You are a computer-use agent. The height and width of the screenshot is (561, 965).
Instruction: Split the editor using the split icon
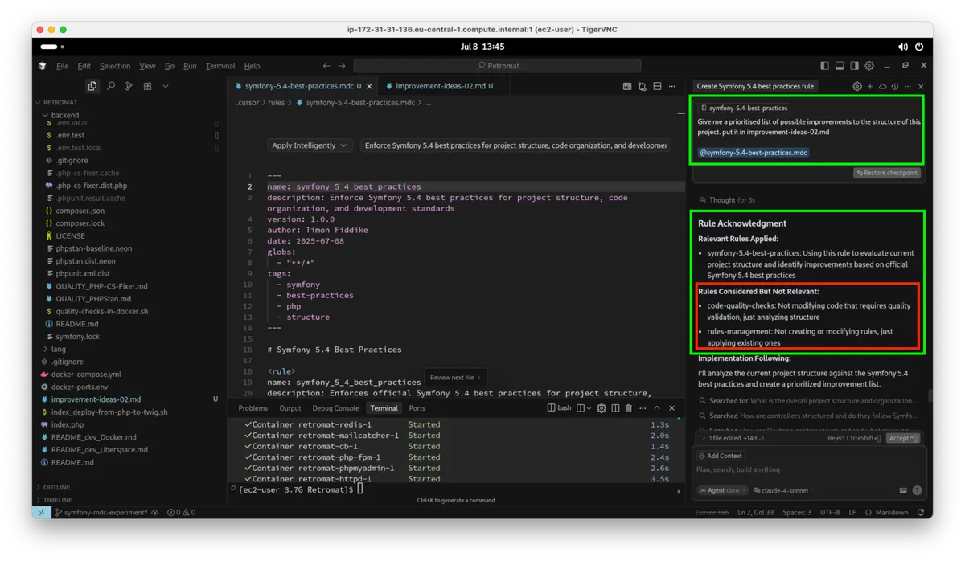click(656, 85)
